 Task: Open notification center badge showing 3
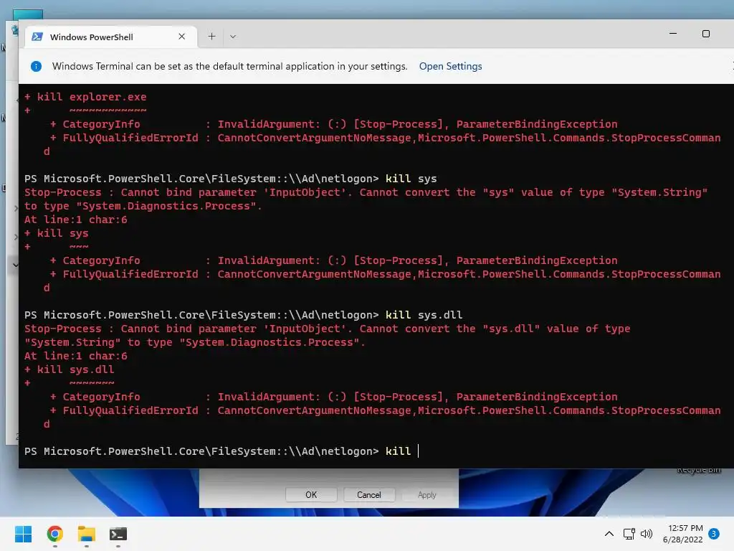[714, 534]
